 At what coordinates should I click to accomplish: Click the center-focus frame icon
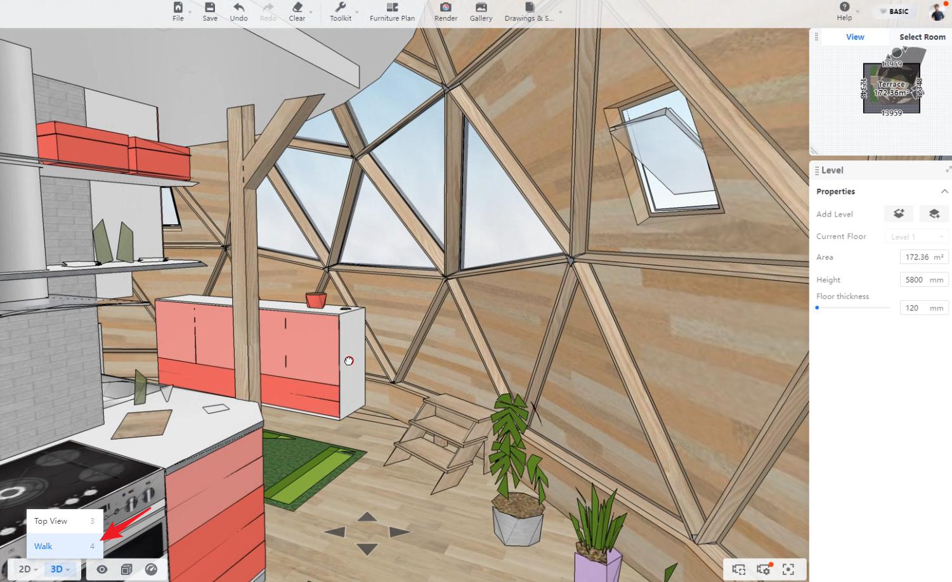click(x=788, y=569)
